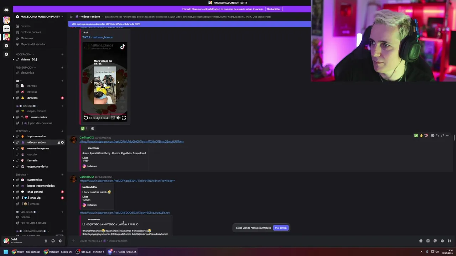Open Explorar canales in sidebar
Image resolution: width=456 pixels, height=256 pixels.
click(x=31, y=32)
